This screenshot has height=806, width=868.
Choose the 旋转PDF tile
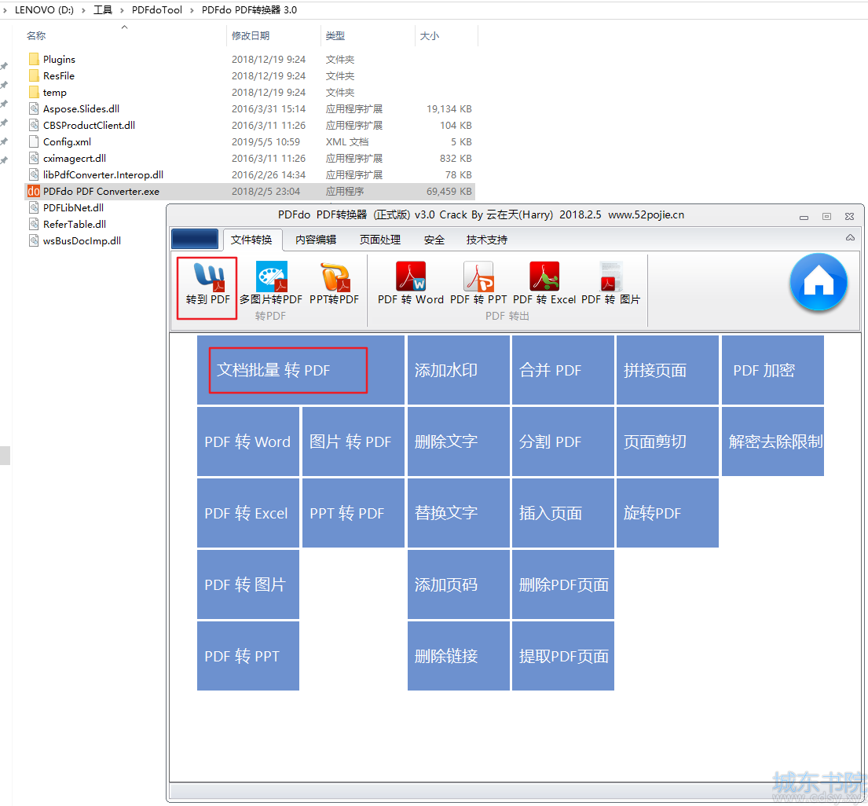(668, 513)
